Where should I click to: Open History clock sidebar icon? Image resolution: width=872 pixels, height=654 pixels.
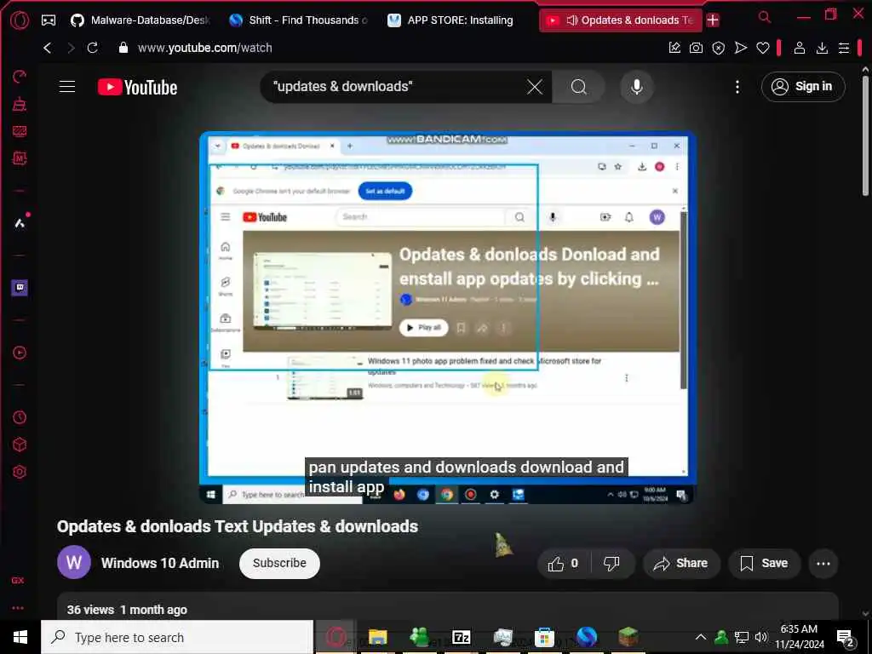pos(20,417)
